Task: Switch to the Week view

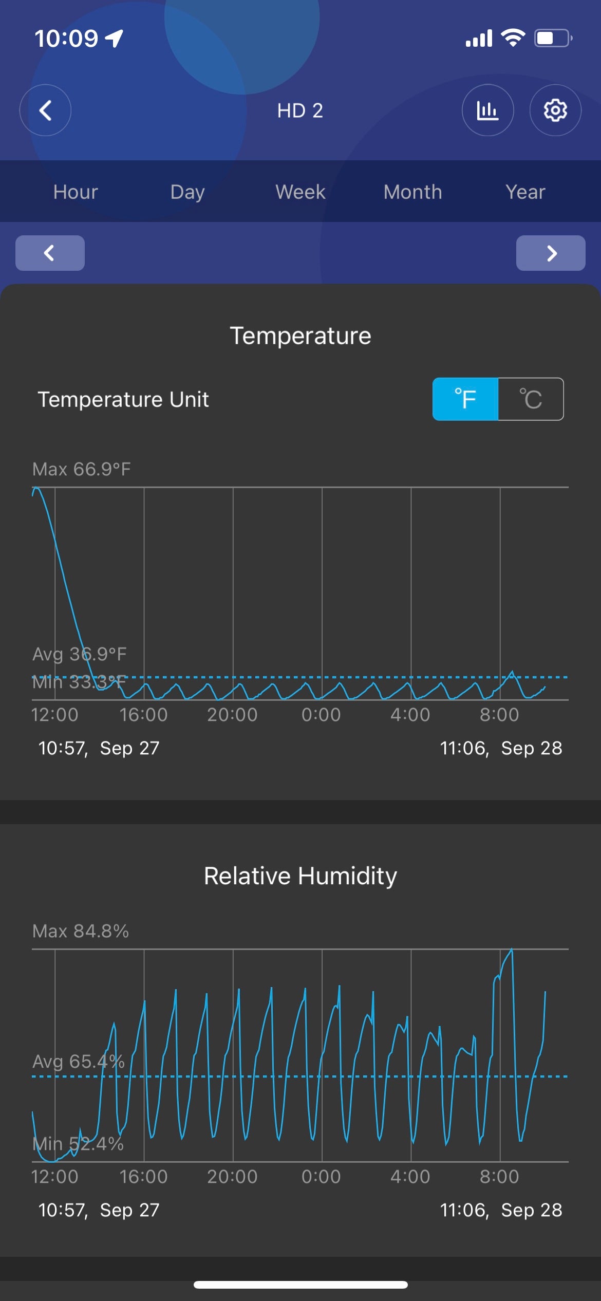Action: point(300,192)
